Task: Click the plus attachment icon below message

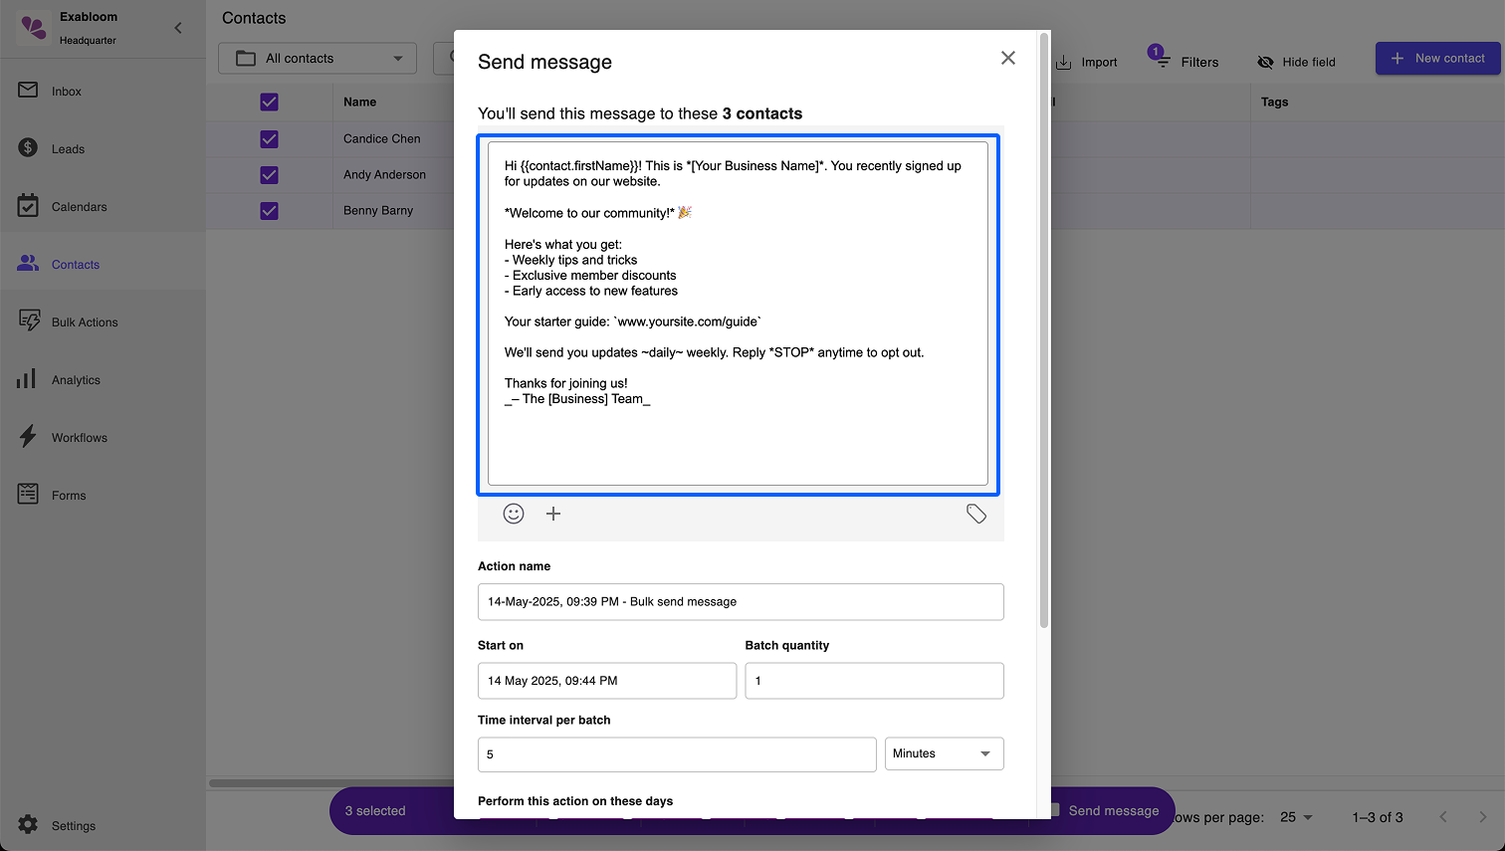Action: (553, 514)
